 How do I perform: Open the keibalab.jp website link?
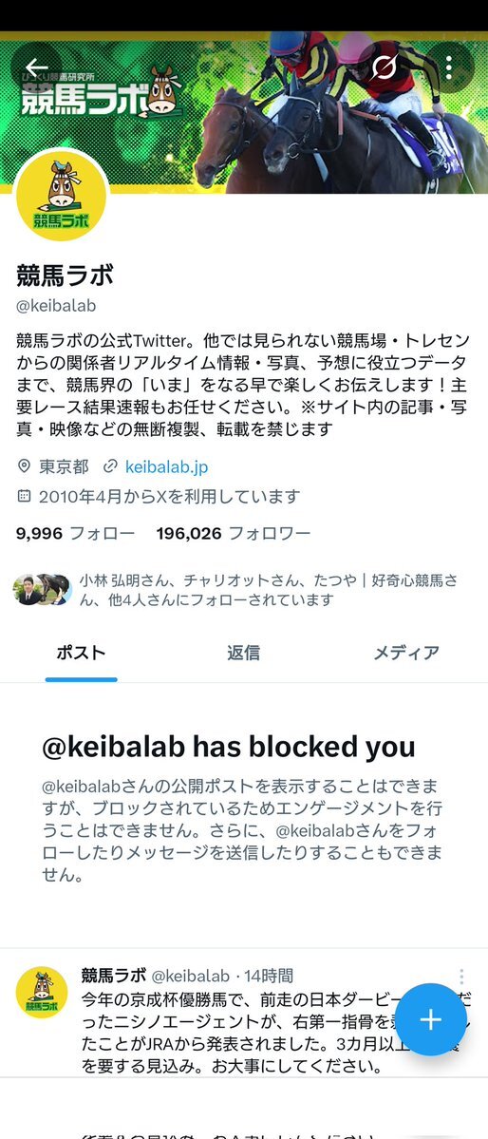(166, 466)
